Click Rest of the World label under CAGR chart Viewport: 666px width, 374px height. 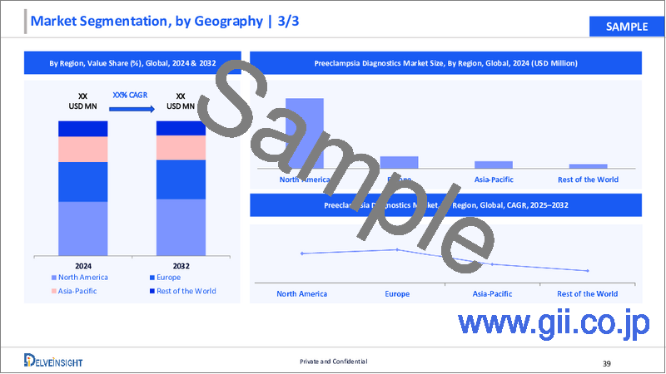(x=587, y=293)
